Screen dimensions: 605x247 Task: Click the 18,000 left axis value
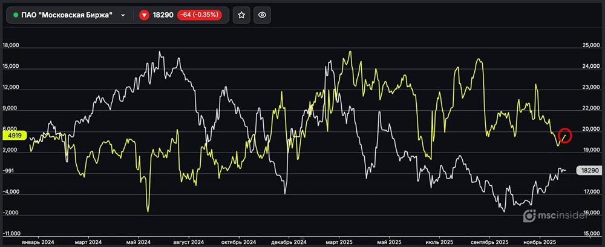pos(10,45)
